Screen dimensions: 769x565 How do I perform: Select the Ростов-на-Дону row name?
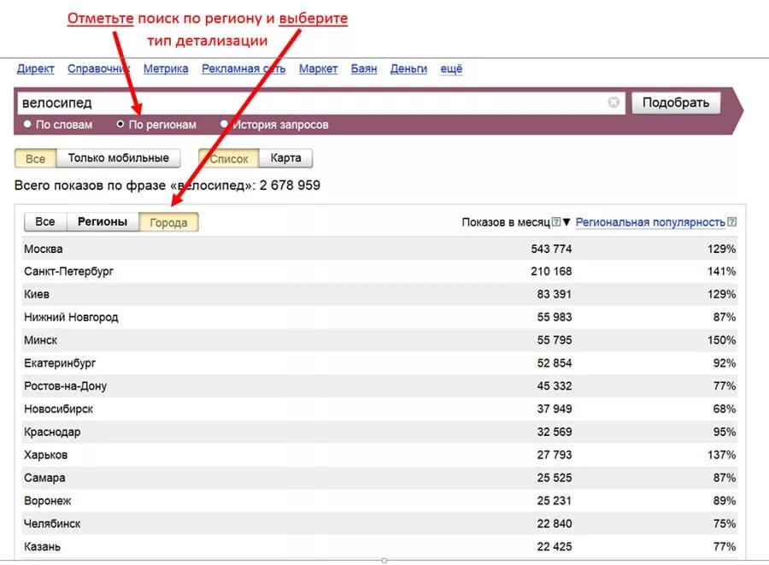pos(65,386)
